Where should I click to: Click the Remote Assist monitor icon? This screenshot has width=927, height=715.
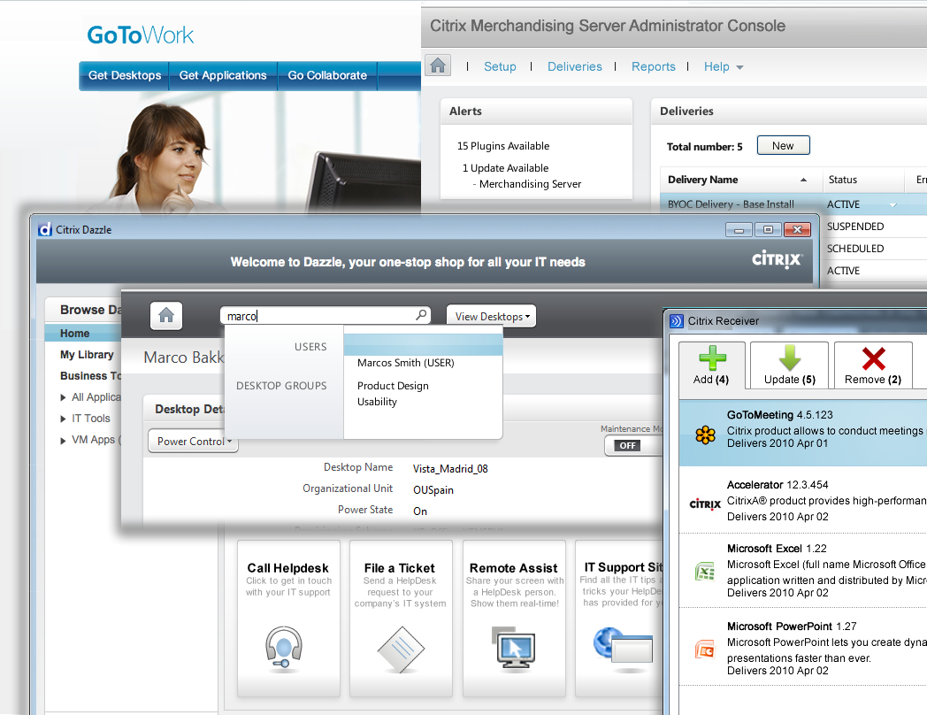(x=513, y=647)
